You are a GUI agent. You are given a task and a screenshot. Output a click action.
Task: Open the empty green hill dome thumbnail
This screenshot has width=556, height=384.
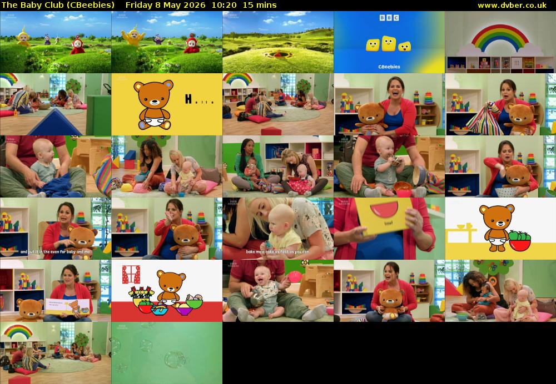click(x=278, y=42)
